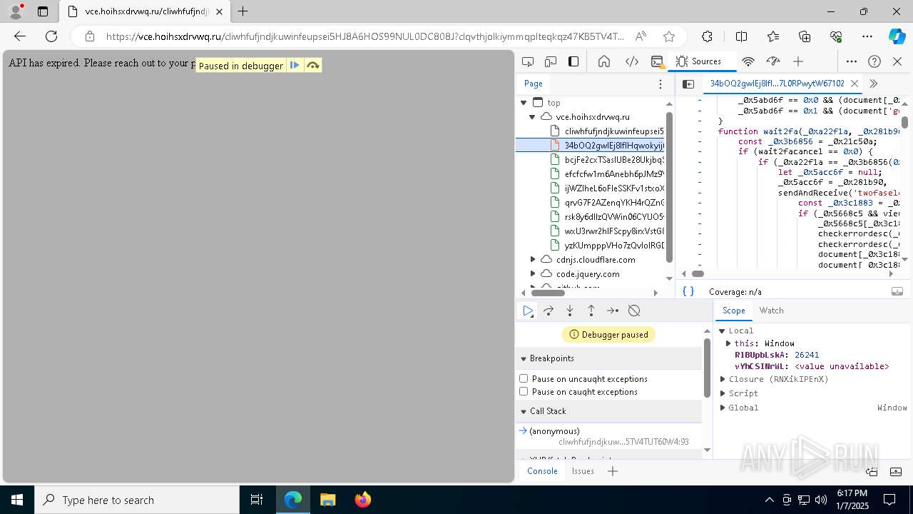The height and width of the screenshot is (514, 913).
Task: Open DevTools customize ellipsis menu
Action: (x=852, y=61)
